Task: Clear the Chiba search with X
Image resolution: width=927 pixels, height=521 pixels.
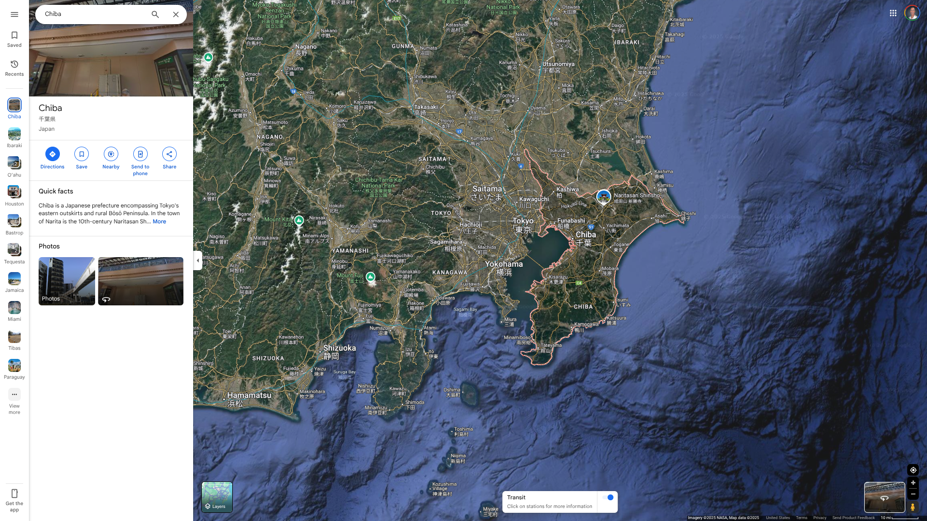Action: pyautogui.click(x=176, y=14)
